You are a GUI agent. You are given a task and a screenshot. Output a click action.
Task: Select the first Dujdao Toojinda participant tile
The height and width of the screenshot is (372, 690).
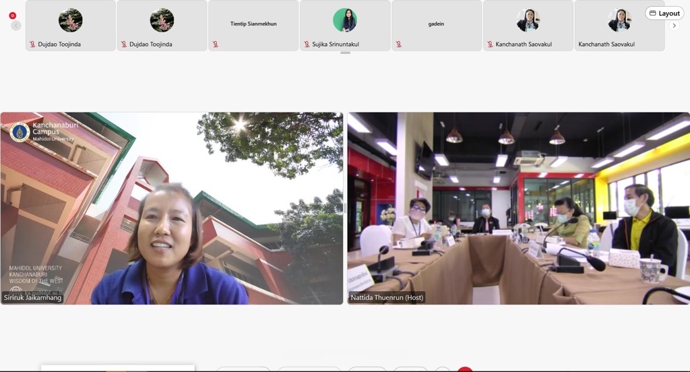(x=71, y=25)
